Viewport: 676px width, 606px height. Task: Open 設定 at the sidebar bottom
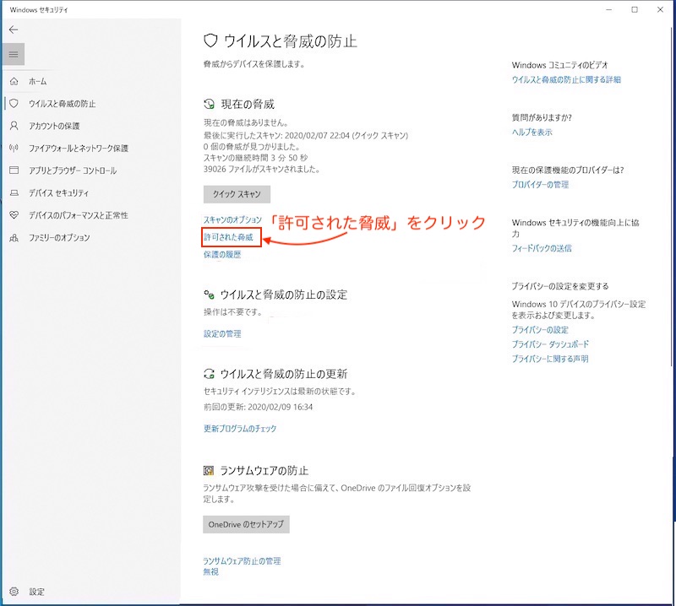(x=36, y=592)
